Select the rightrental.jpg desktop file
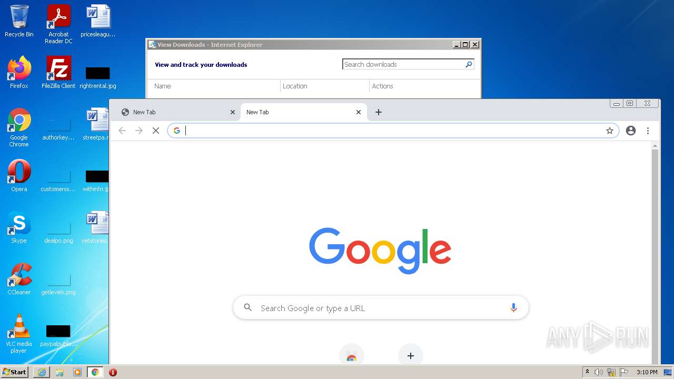Viewport: 674px width, 379px height. click(x=98, y=77)
